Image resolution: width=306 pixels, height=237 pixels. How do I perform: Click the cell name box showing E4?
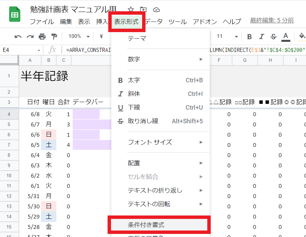pos(20,50)
